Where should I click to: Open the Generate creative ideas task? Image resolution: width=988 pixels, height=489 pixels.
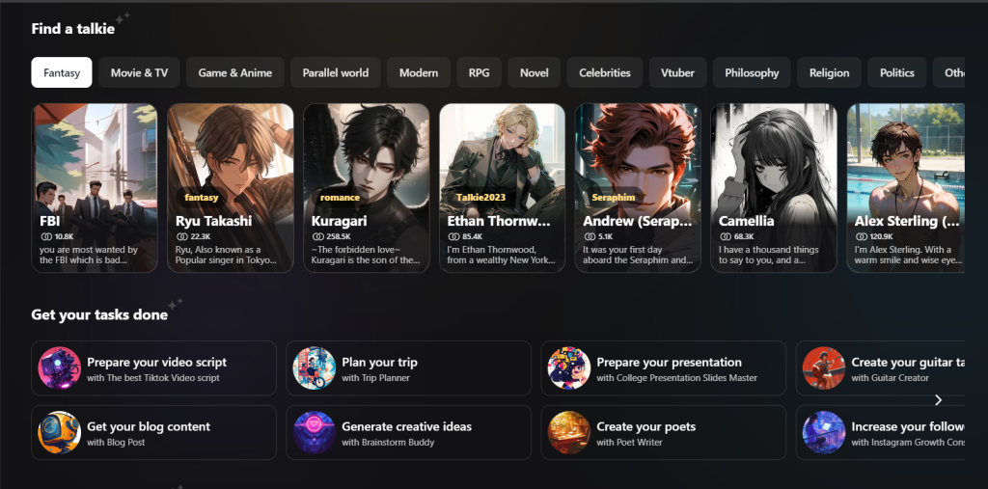tap(408, 432)
